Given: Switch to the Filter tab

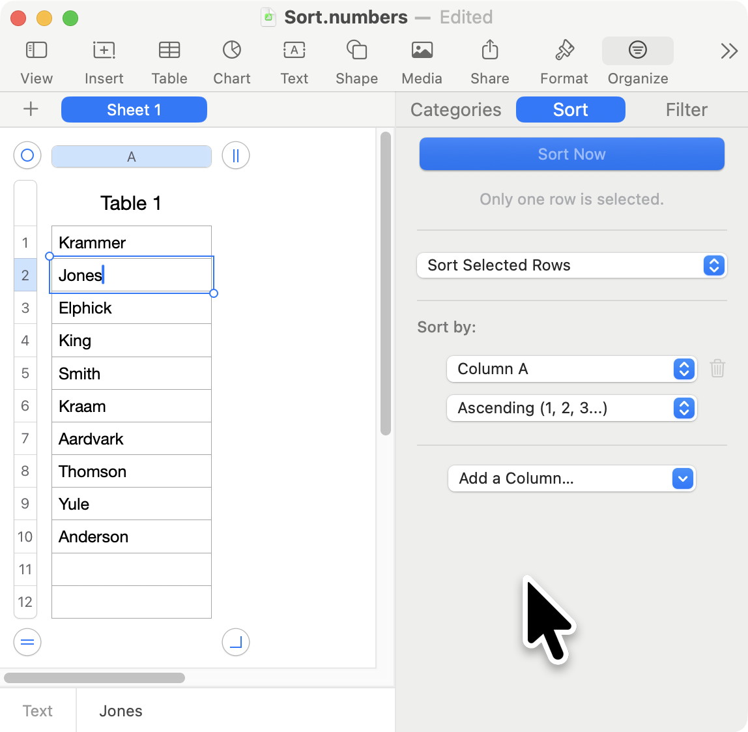Looking at the screenshot, I should [x=686, y=110].
